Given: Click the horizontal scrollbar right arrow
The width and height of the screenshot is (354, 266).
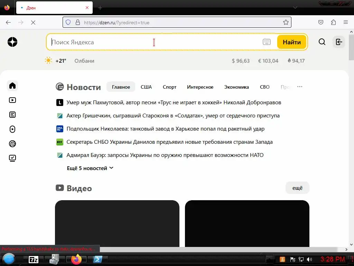Looking at the screenshot, I should pyautogui.click(x=346, y=249).
